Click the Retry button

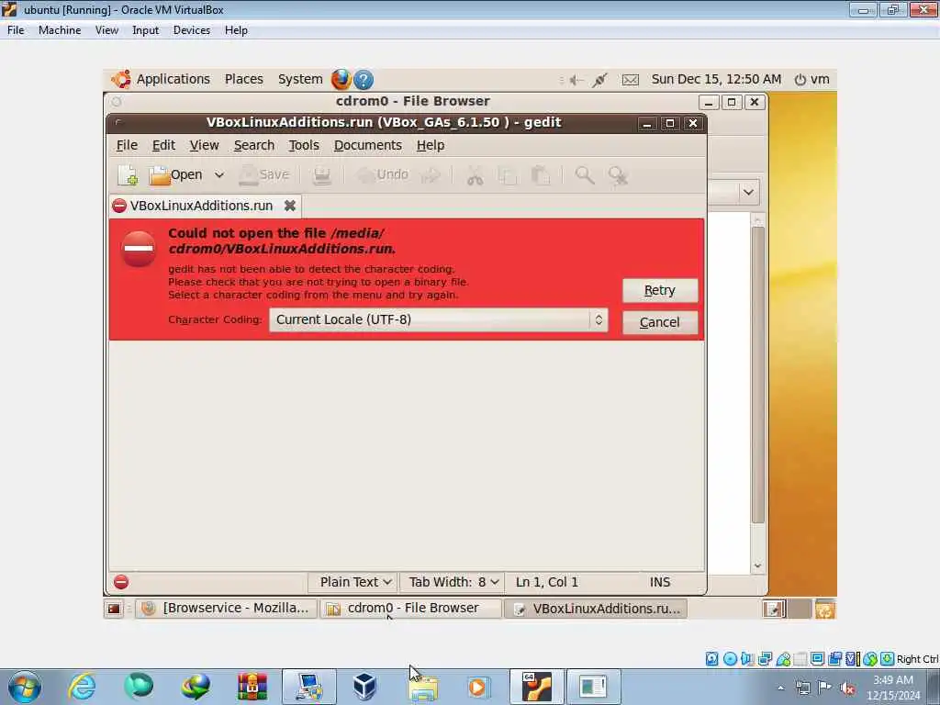(659, 290)
